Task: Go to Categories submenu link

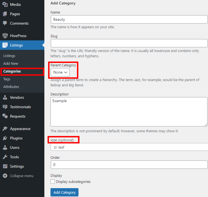Action: [x=12, y=71]
